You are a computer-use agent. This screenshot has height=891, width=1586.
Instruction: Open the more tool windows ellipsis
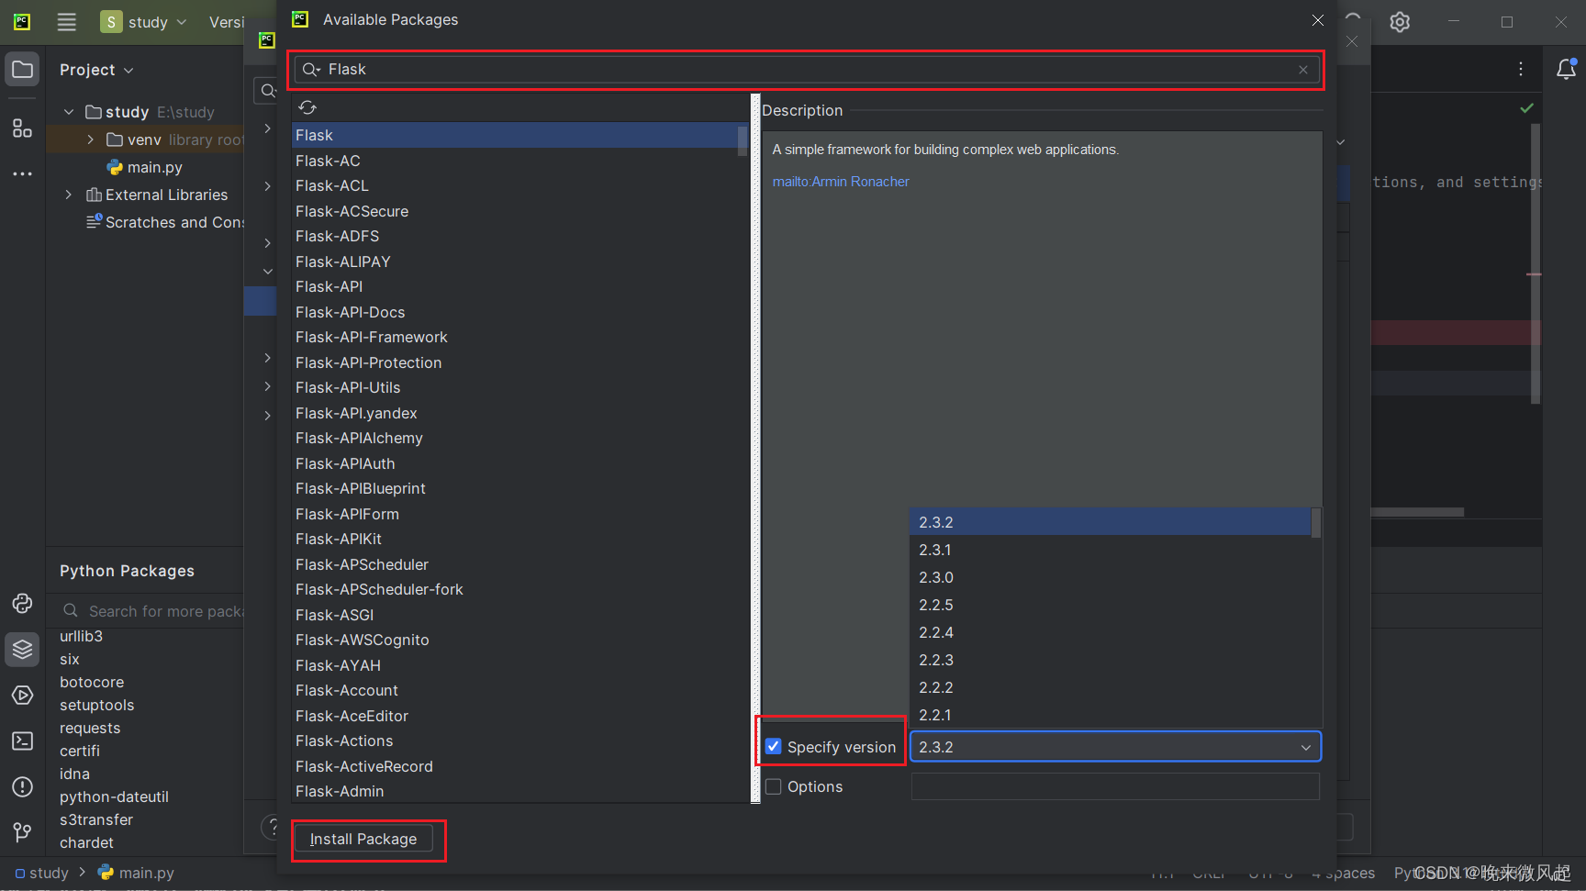point(22,173)
